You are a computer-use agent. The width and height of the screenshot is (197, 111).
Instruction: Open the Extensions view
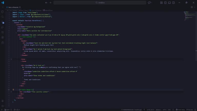coord(3,32)
